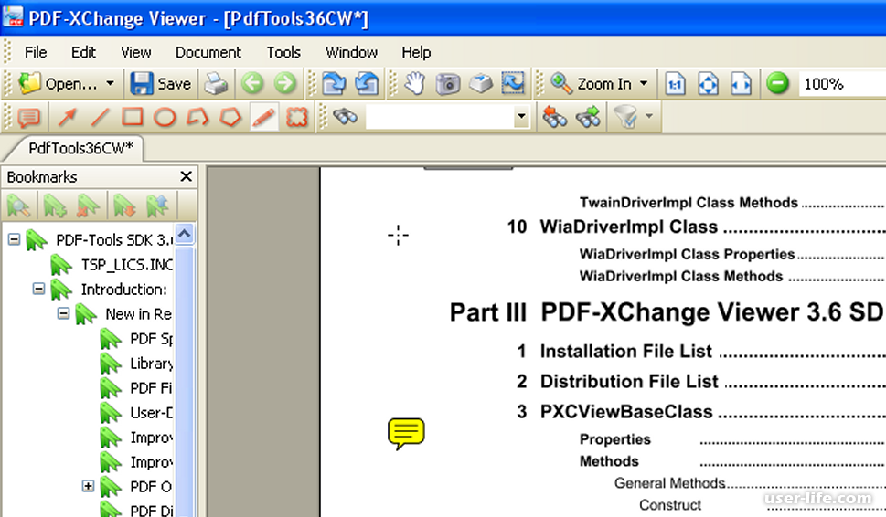This screenshot has width=886, height=517.
Task: Open the View menu
Action: tap(135, 52)
